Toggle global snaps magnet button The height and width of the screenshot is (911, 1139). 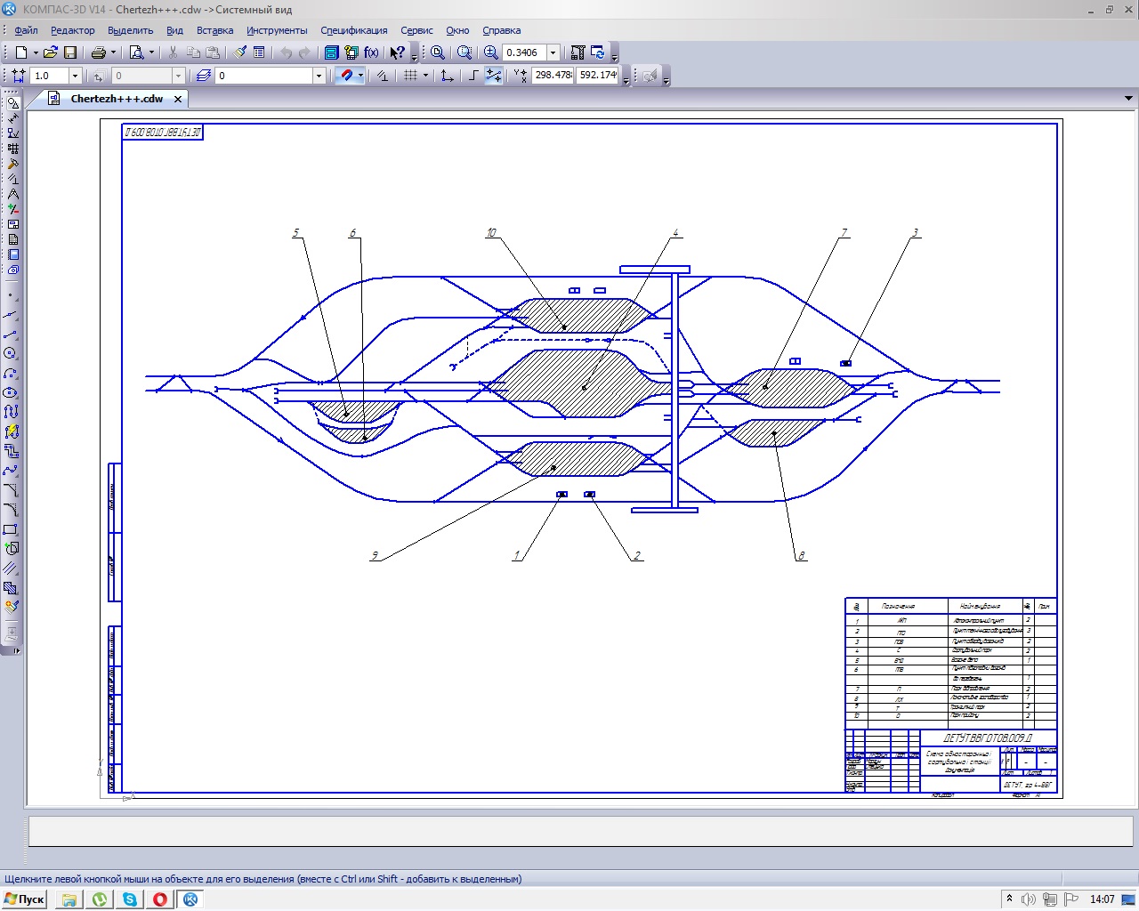(347, 76)
